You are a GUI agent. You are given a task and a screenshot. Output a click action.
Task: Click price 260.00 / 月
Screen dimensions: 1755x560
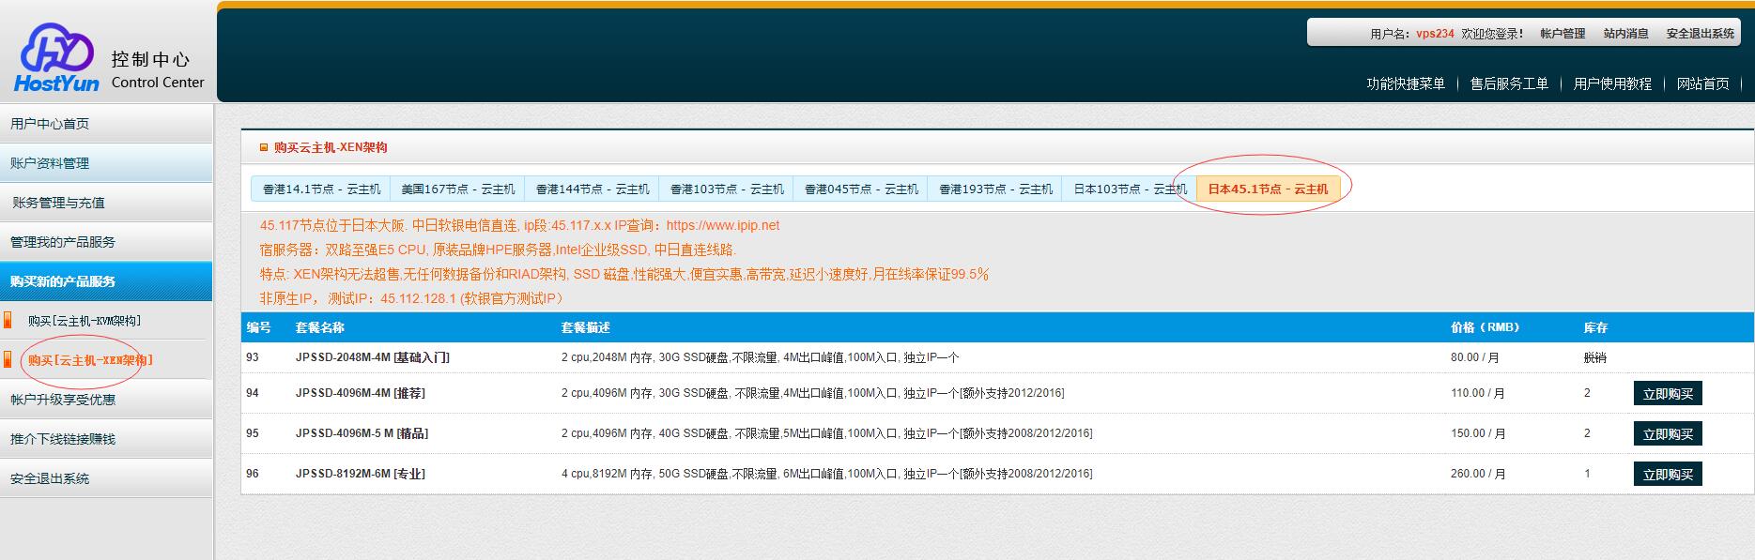pos(1477,474)
